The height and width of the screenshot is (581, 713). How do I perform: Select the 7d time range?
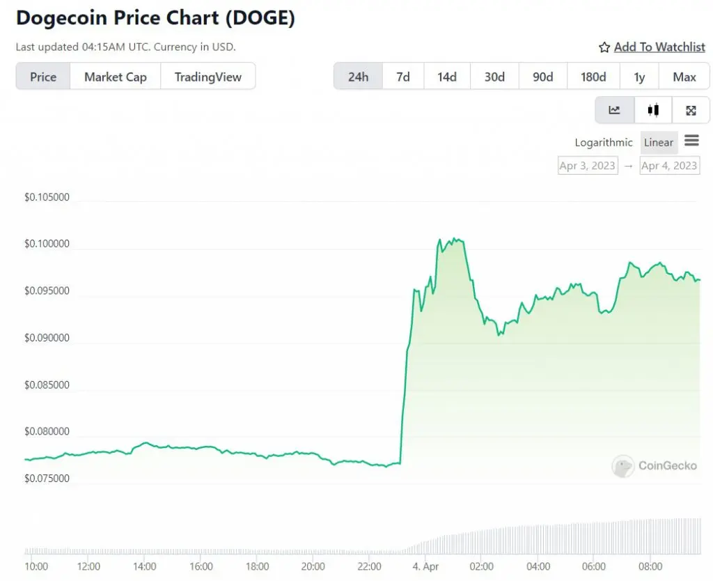coord(403,77)
